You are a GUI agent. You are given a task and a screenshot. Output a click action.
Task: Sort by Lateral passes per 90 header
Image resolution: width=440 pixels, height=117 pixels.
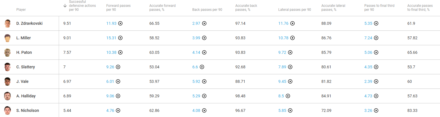(x=294, y=10)
